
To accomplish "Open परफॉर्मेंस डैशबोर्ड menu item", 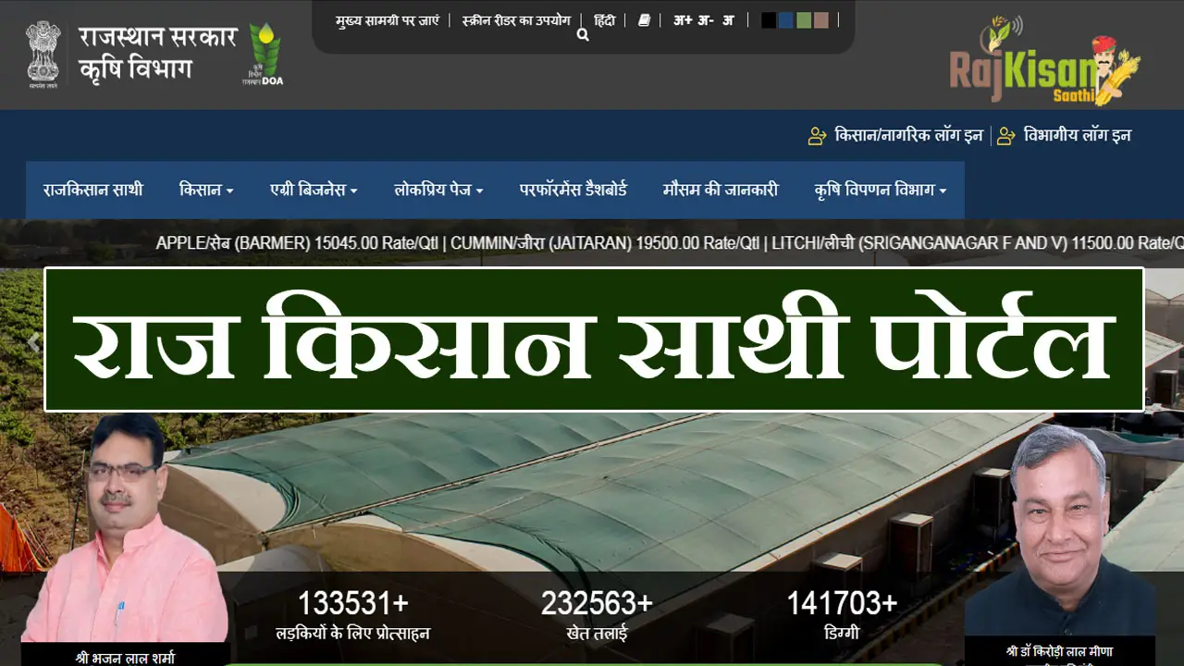I will click(x=573, y=190).
